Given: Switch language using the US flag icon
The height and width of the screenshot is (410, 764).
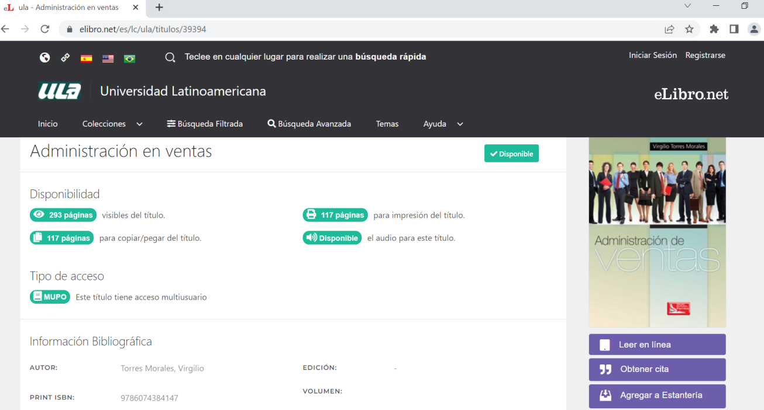Looking at the screenshot, I should point(108,58).
